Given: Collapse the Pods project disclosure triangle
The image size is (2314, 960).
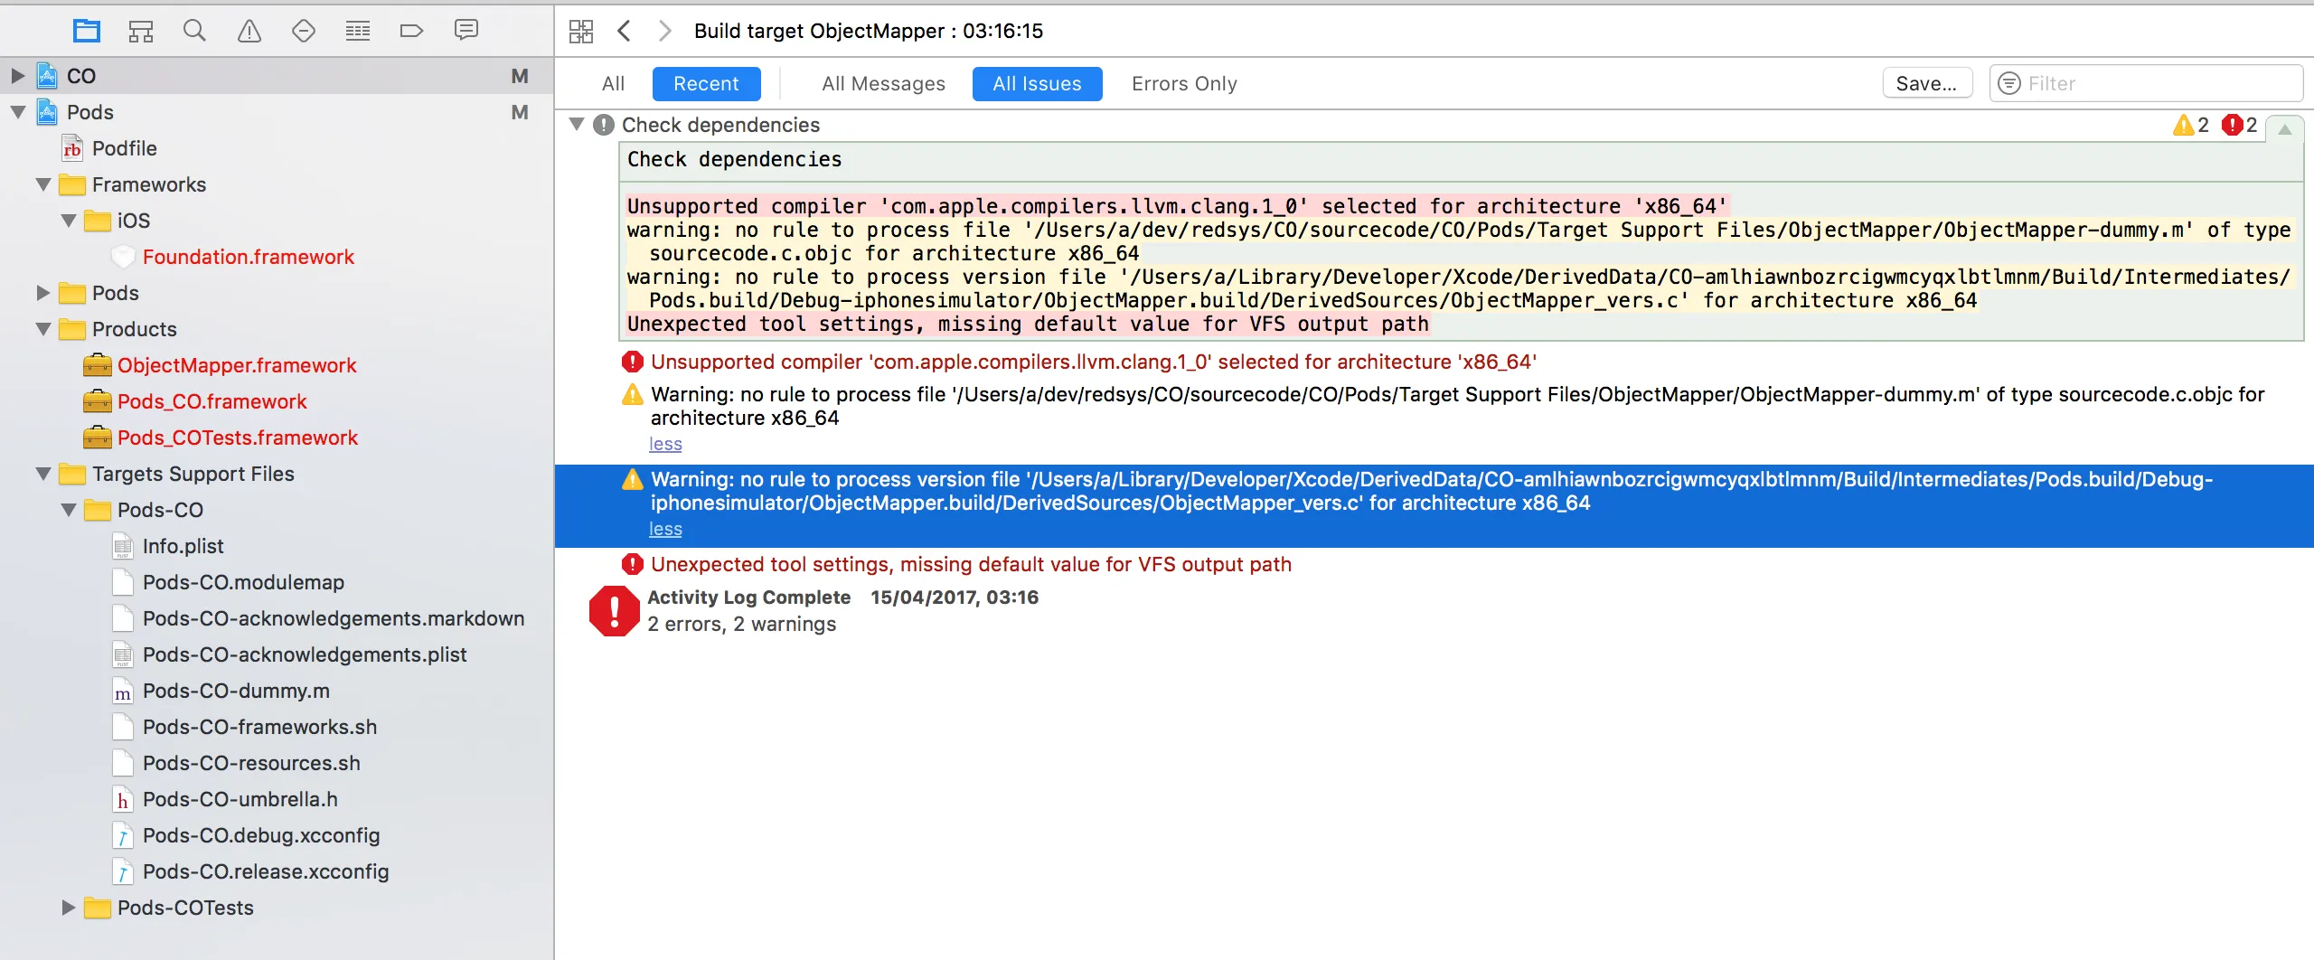Looking at the screenshot, I should coord(17,112).
